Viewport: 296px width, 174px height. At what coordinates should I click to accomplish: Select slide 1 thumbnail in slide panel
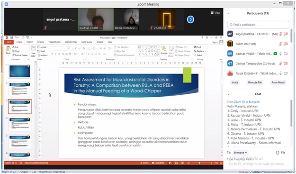tap(19, 71)
